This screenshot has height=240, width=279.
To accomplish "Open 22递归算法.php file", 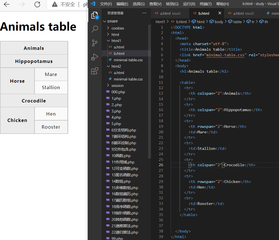I will 125,232.
